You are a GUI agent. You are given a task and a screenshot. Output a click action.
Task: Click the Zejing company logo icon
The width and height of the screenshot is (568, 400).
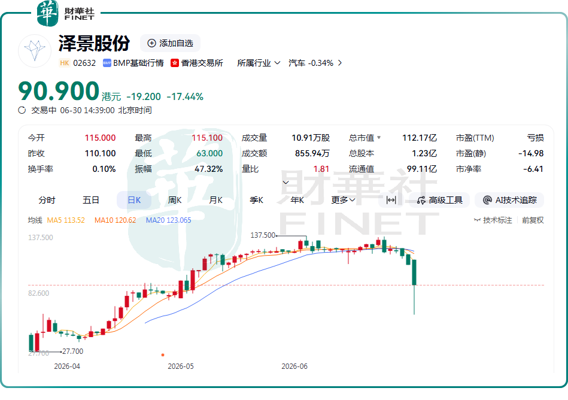[35, 51]
